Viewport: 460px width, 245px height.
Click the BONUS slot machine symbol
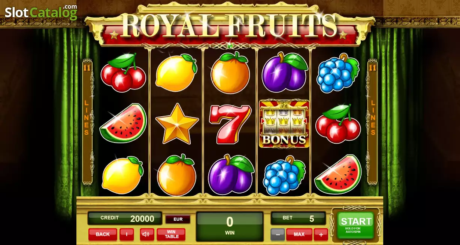284,124
